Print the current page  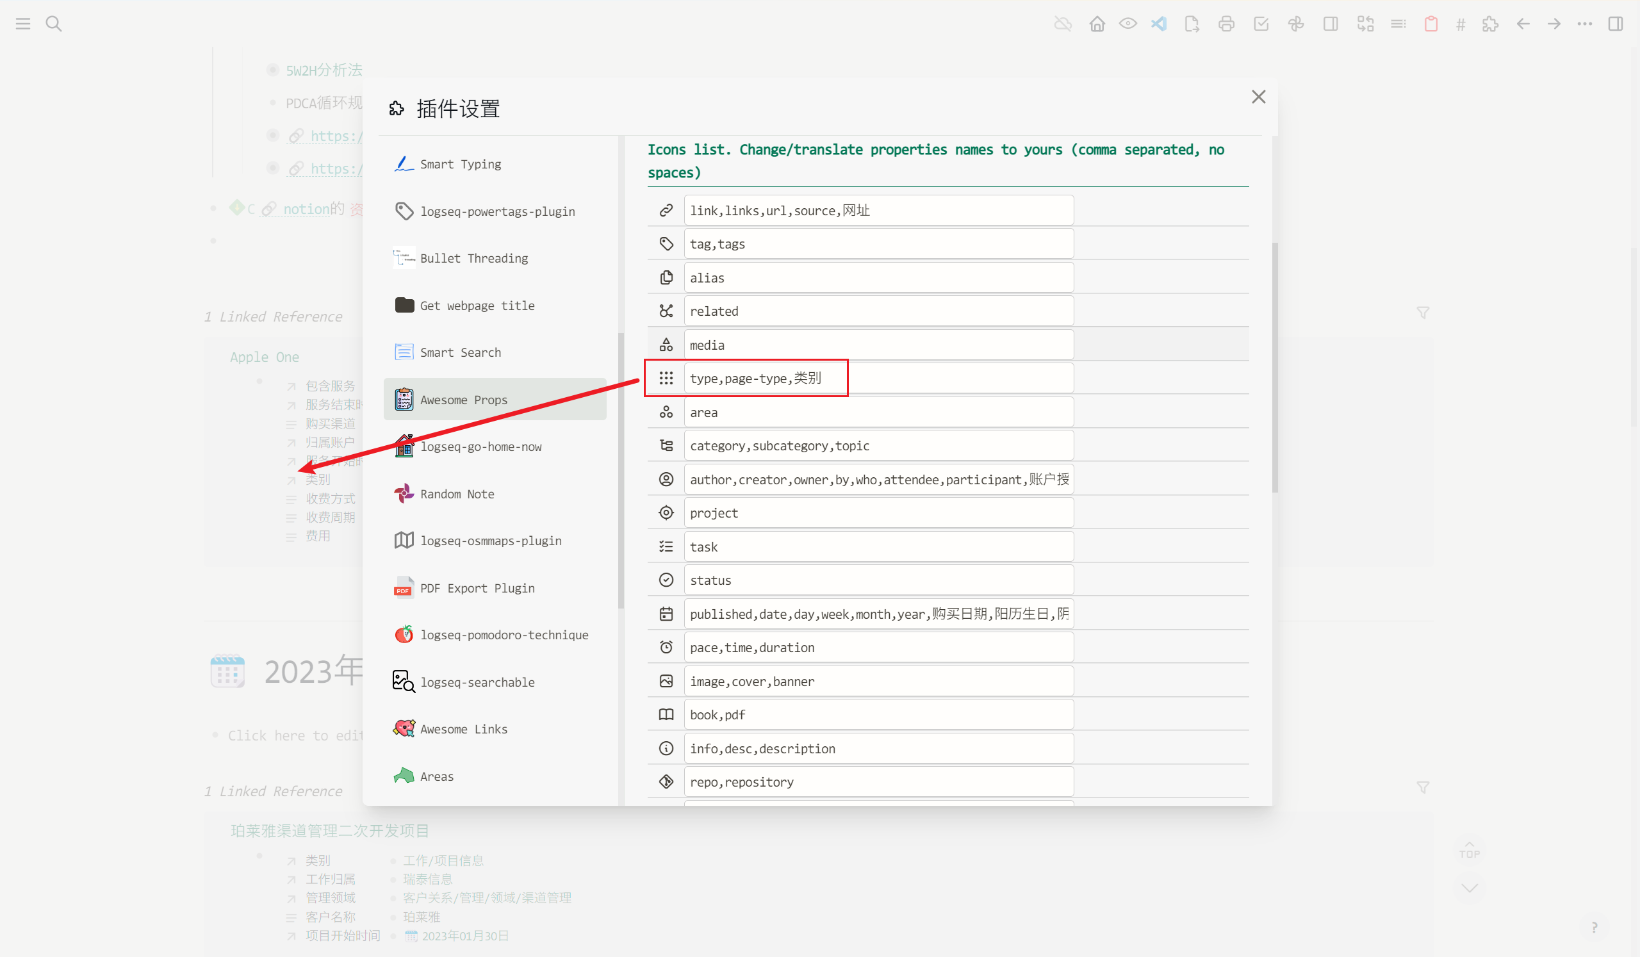point(1226,24)
